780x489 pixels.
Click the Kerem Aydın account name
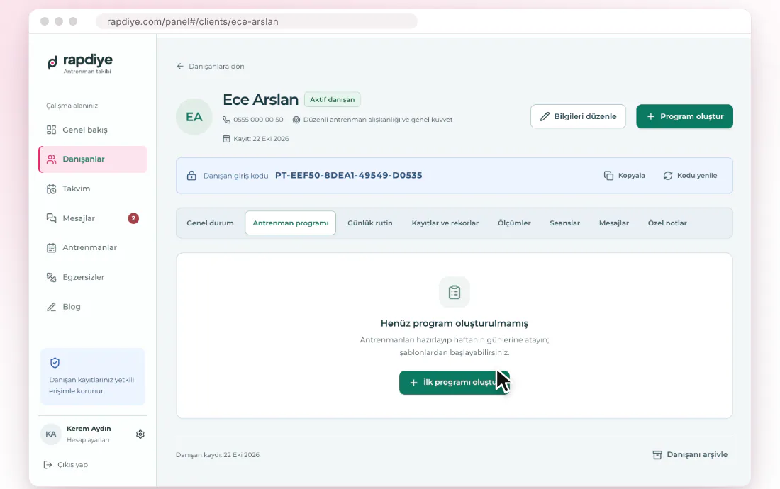tap(89, 428)
